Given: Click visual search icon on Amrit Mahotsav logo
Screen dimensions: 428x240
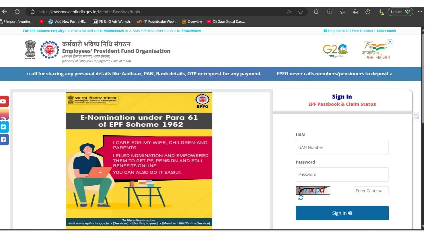Looking at the screenshot, I should coord(390,42).
